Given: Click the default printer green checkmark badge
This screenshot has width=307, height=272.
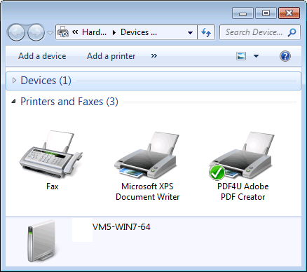Looking at the screenshot, I should 217,172.
